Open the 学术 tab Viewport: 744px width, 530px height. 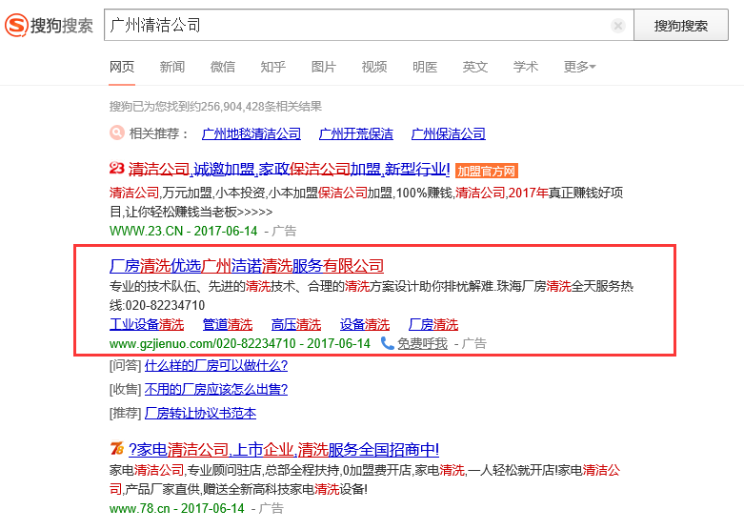(x=525, y=67)
